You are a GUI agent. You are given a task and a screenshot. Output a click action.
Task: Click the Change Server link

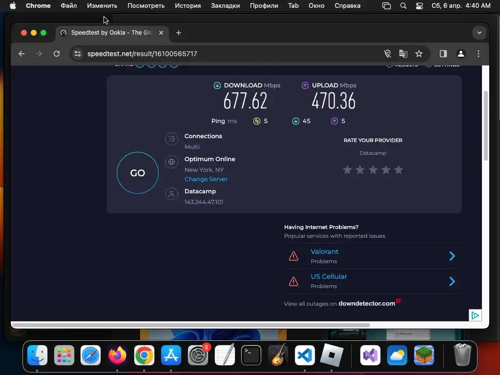pos(206,179)
